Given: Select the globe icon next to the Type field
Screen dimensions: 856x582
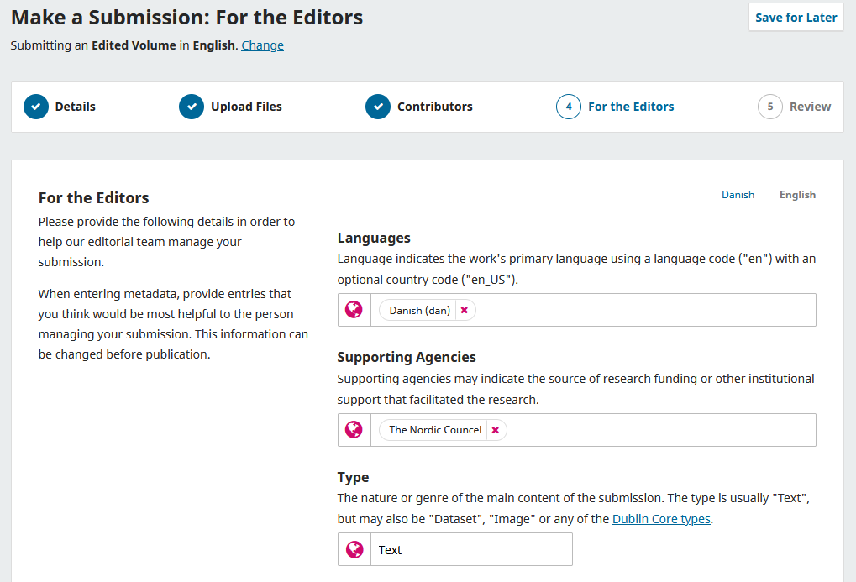Looking at the screenshot, I should click(353, 549).
